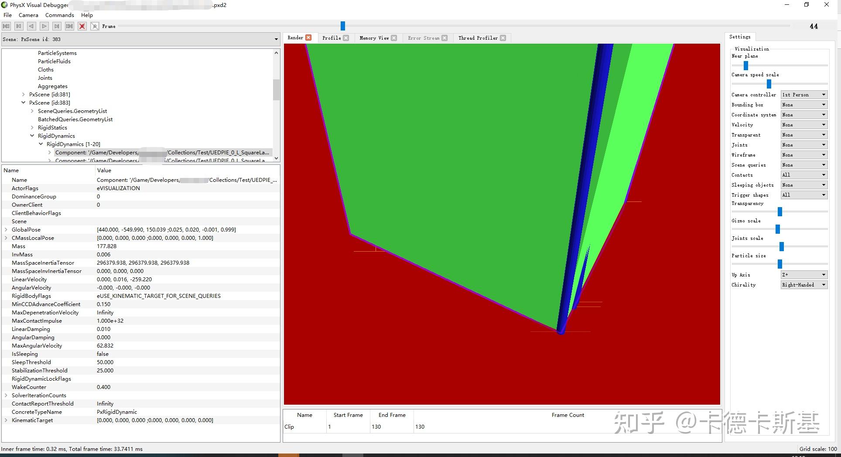Viewport: 841px width, 457px height.
Task: Expand the KinematicTarget property row
Action: coord(6,420)
